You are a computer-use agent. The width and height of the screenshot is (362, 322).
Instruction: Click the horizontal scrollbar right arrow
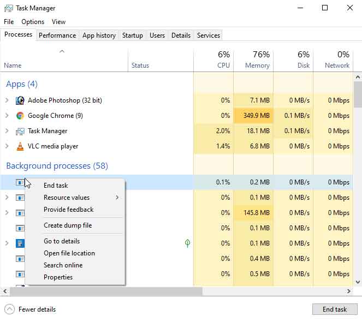coord(349,291)
